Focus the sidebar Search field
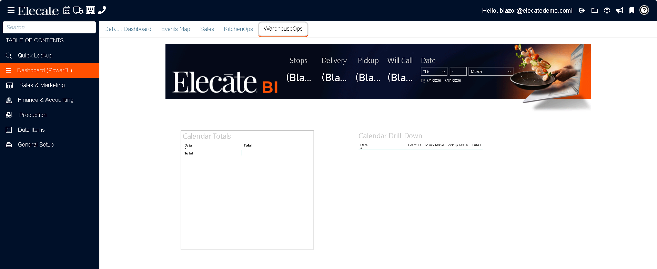This screenshot has height=269, width=657. pos(49,28)
